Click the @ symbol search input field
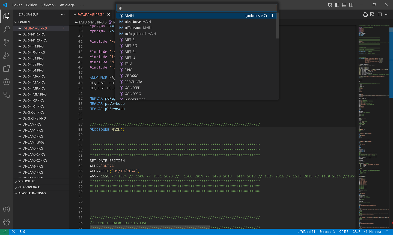393x235 pixels. click(x=196, y=8)
